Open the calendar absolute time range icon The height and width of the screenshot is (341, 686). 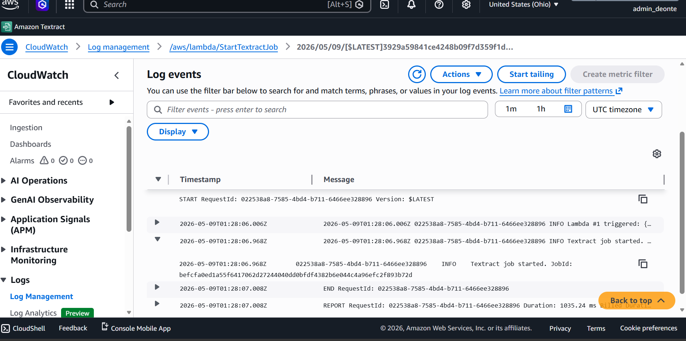(x=568, y=109)
